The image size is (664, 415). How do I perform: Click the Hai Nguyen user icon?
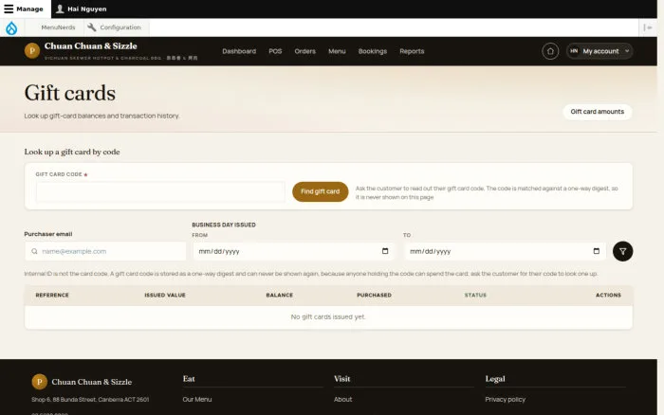(x=60, y=9)
